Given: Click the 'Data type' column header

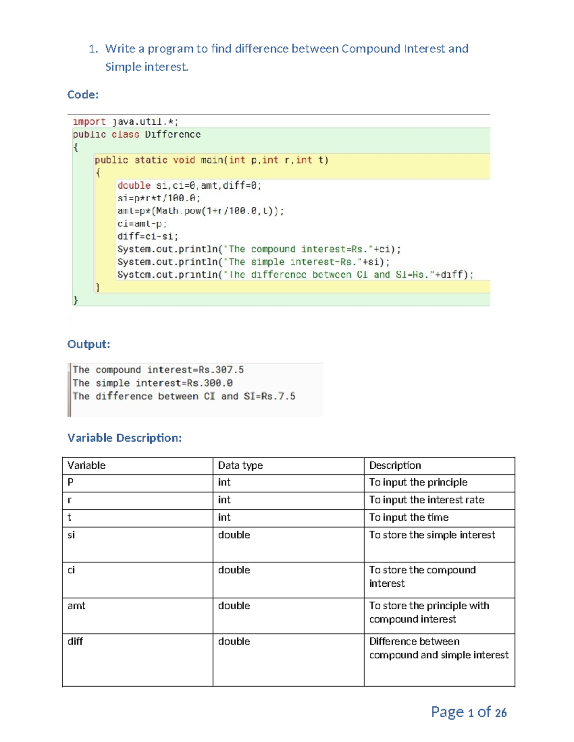Looking at the screenshot, I should pyautogui.click(x=241, y=465).
